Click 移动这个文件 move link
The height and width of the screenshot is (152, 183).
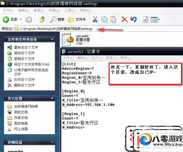(x=24, y=53)
